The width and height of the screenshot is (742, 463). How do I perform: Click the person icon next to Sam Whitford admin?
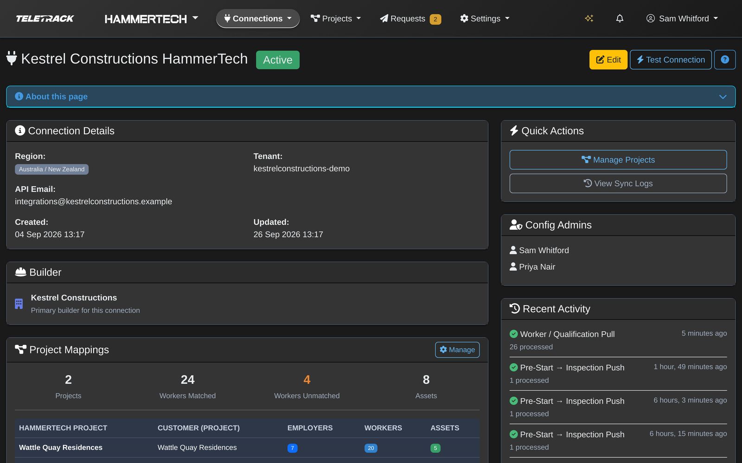(x=513, y=250)
